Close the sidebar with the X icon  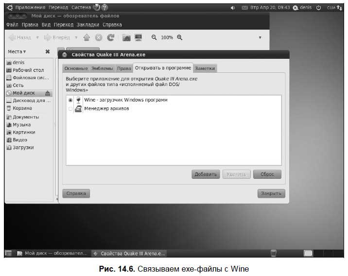pos(47,52)
